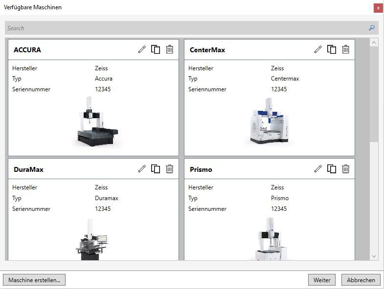
Task: Edit the DuraMax machine with pencil icon
Action: 142,169
